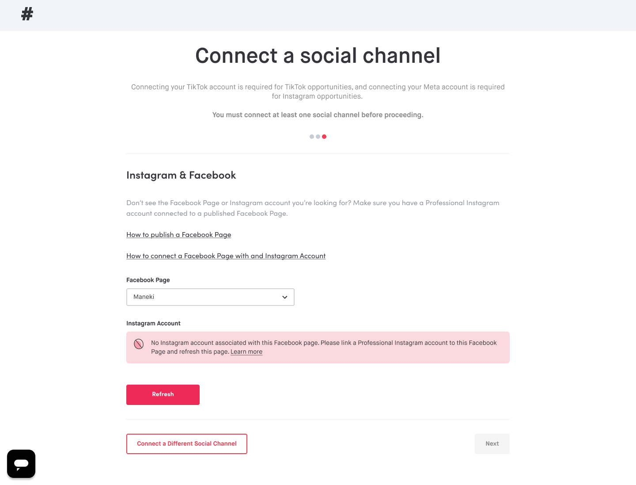The width and height of the screenshot is (636, 485).
Task: Click the Facebook Page field label
Action: click(x=148, y=280)
